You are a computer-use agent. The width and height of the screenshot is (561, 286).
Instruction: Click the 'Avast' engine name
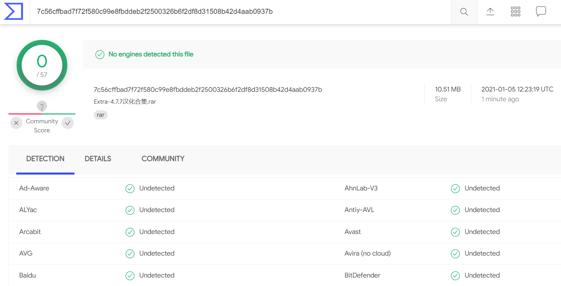353,232
